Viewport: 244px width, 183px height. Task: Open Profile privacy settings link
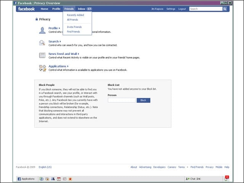pyautogui.click(x=53, y=28)
